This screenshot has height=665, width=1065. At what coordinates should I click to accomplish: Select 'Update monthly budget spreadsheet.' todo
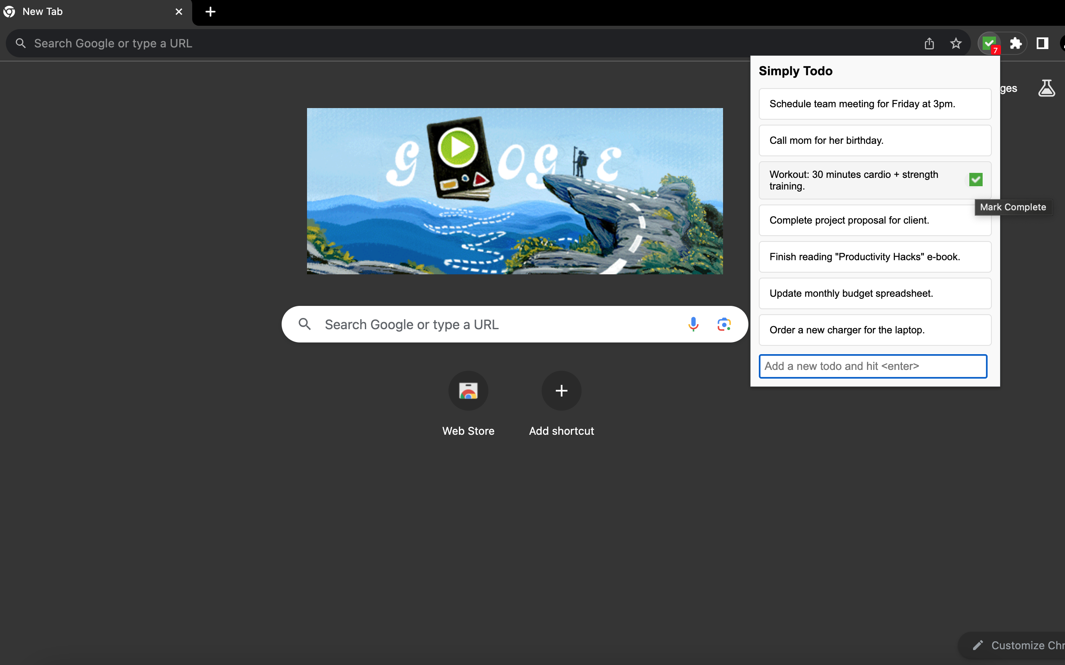(x=875, y=293)
